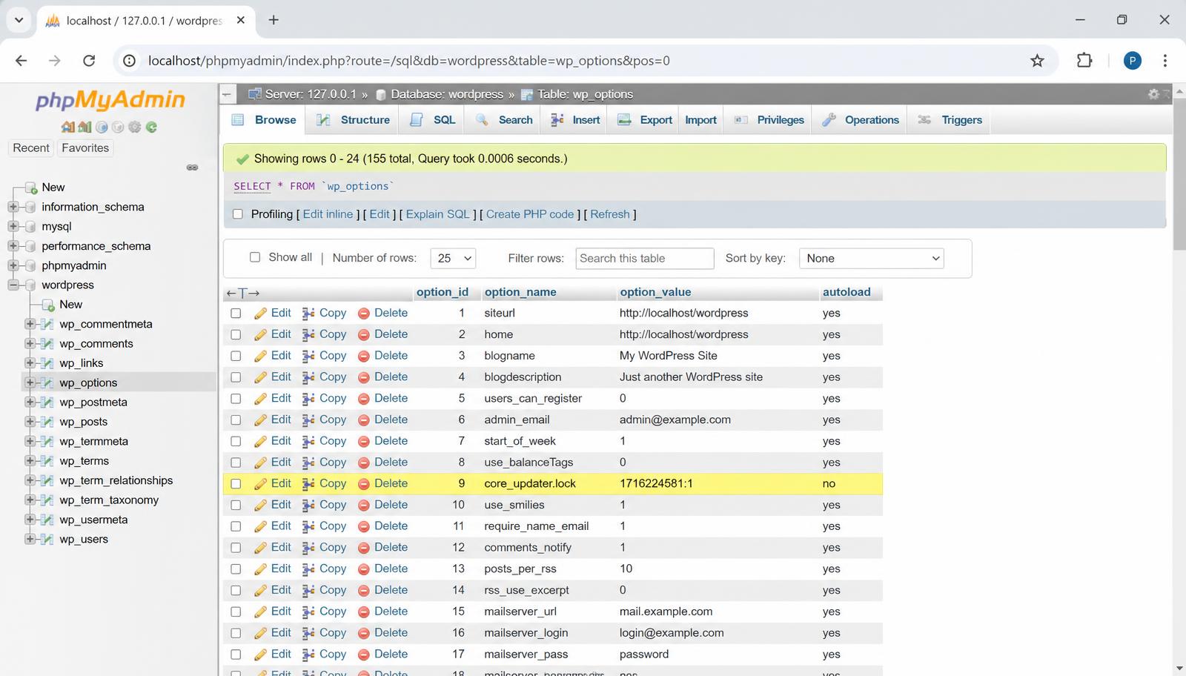Select checkbox for core_updater.lock row
This screenshot has width=1186, height=676.
tap(236, 484)
